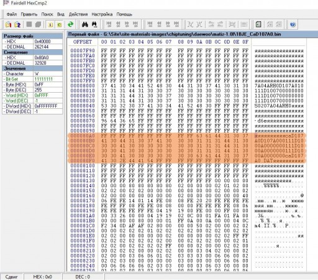Toggle the yellow 'c' toolbar button
Screen dimensions: 318x280
[x=60, y=25]
